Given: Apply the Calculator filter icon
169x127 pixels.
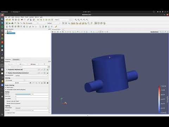Looking at the screenshot, I should pyautogui.click(x=7, y=26).
